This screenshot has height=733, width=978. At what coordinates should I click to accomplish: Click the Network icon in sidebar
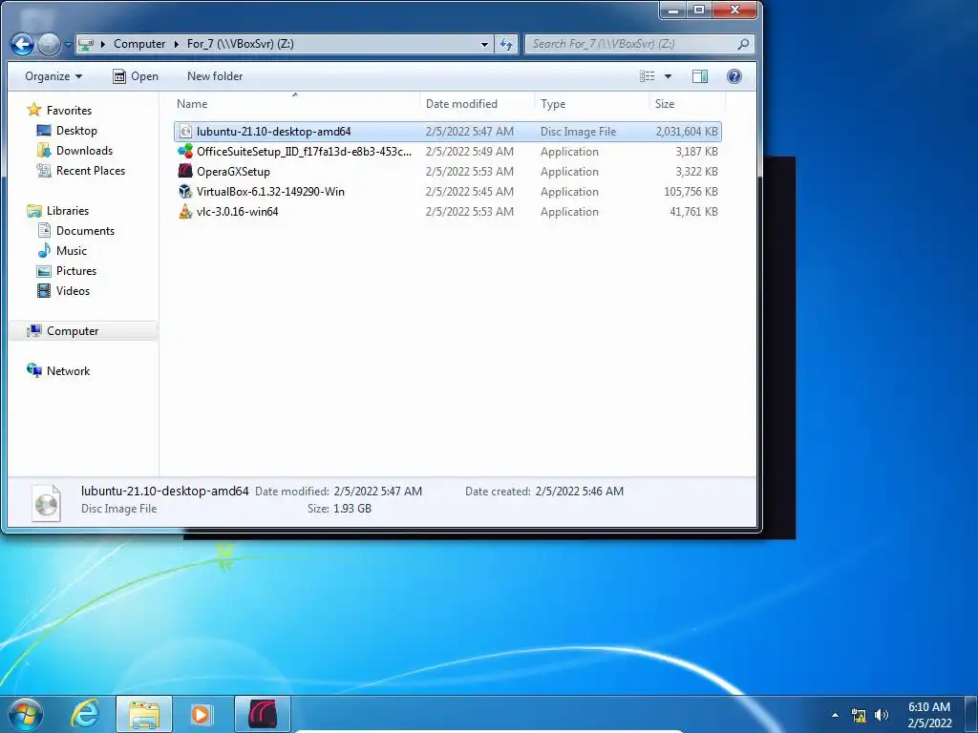click(x=34, y=370)
